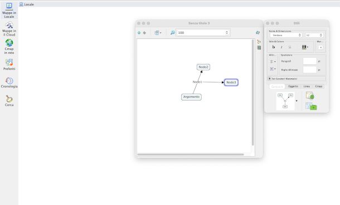Expand the mathematical characters set section
The width and height of the screenshot is (340, 205).
270,79
